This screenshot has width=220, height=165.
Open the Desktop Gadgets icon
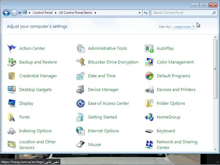click(12, 90)
